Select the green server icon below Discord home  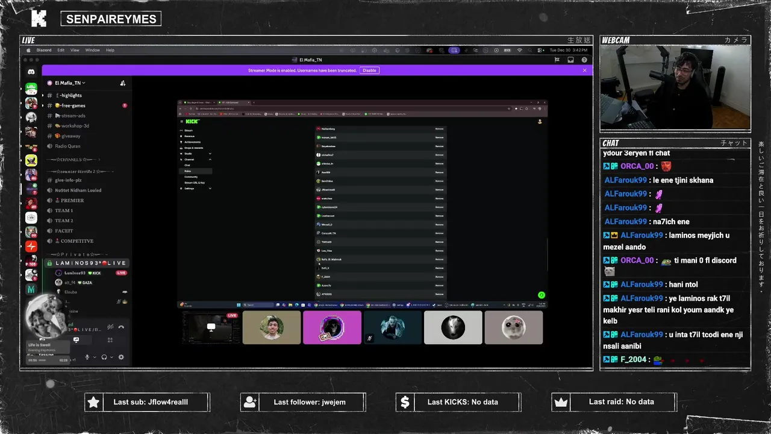point(31,89)
